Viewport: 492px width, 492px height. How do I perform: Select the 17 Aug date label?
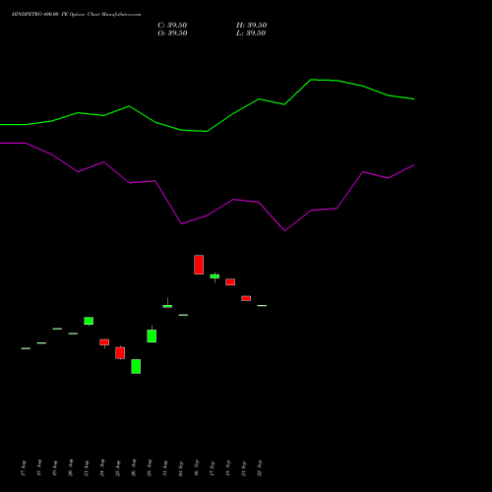(x=24, y=468)
